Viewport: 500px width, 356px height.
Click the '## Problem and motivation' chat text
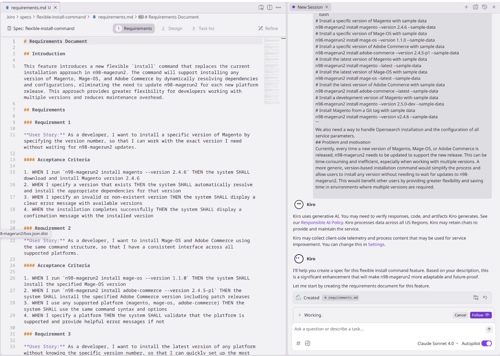(x=343, y=142)
